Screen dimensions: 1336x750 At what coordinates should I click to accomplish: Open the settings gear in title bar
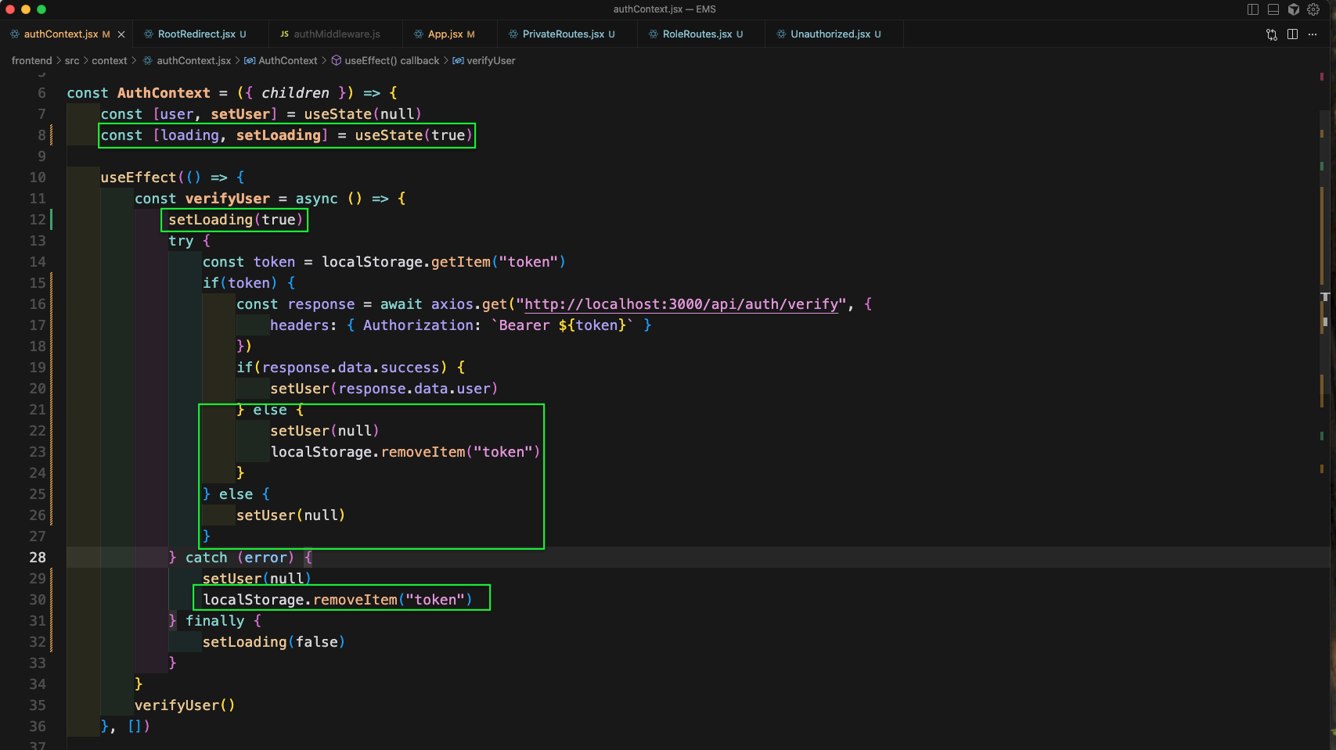pos(1313,9)
